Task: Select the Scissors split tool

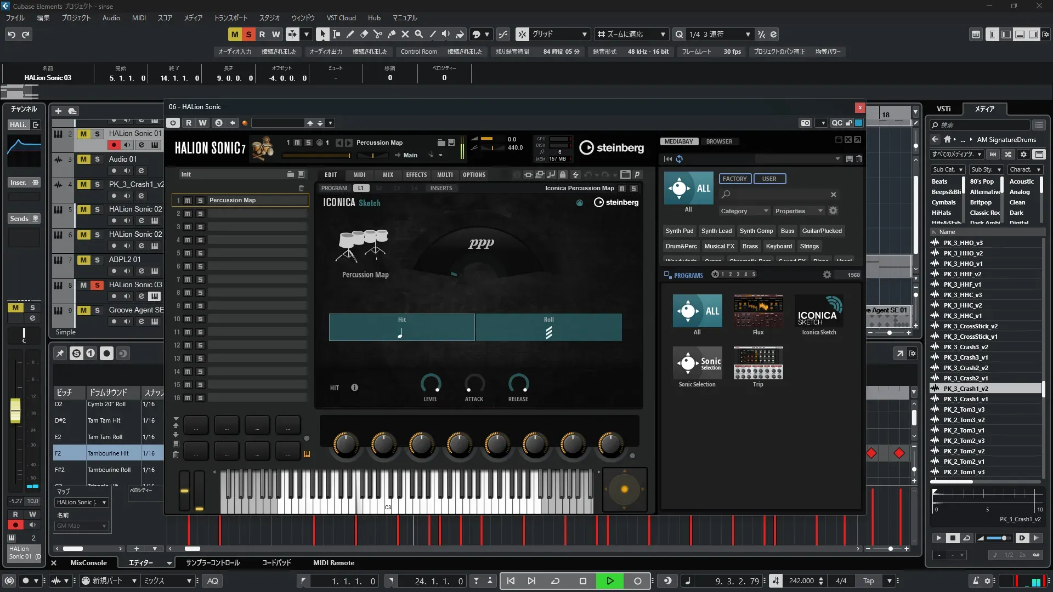Action: tap(377, 35)
